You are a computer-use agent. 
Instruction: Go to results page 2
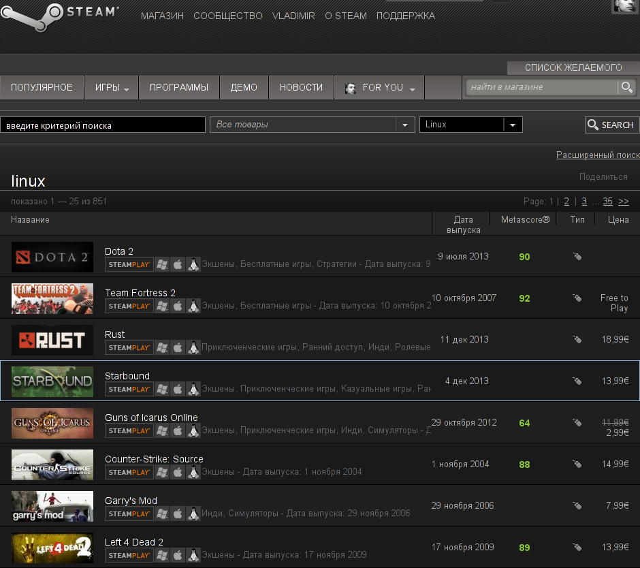click(x=566, y=202)
